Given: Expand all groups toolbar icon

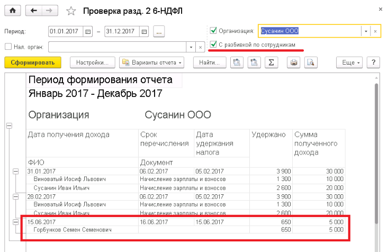Looking at the screenshot, I should coord(237,62).
